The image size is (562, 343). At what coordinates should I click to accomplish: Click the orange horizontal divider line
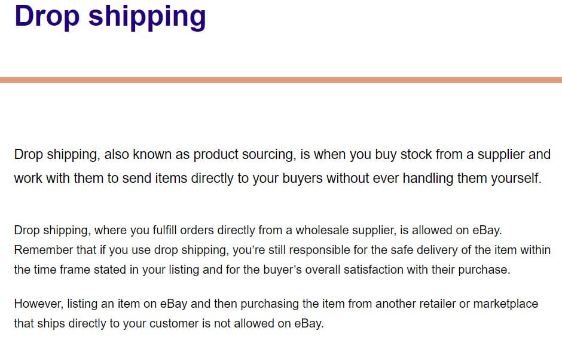click(x=281, y=79)
